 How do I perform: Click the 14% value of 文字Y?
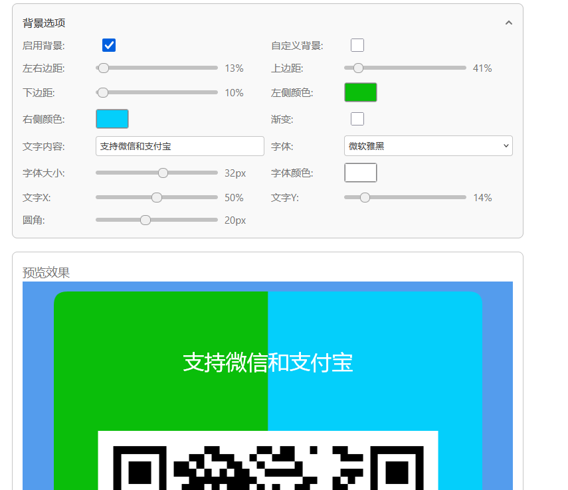482,198
